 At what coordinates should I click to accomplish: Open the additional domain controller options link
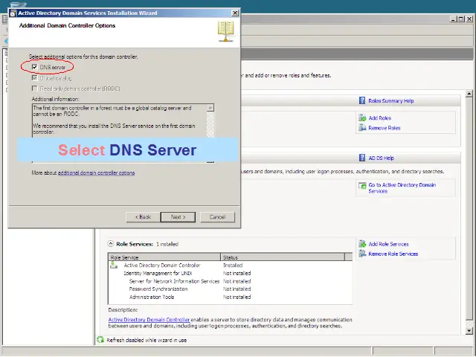pos(96,173)
